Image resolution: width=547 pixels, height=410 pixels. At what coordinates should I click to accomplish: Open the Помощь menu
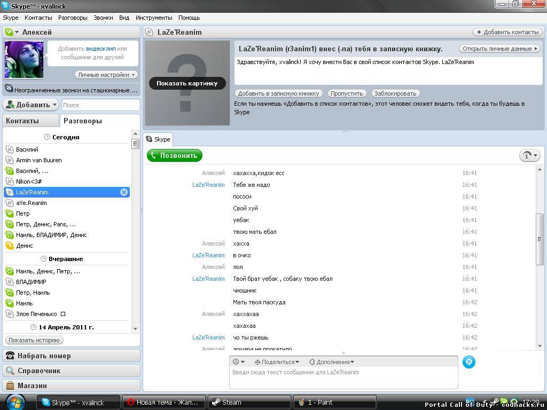coord(189,18)
